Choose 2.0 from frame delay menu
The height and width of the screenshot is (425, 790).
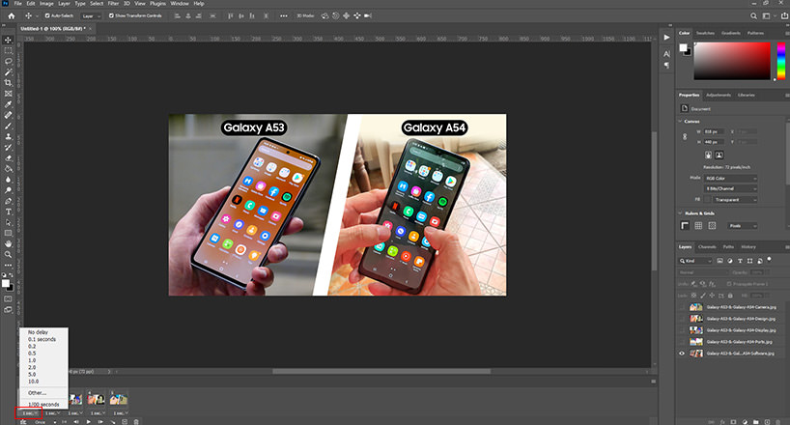[x=32, y=367]
